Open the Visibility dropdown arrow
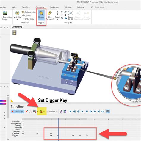The width and height of the screenshot is (141, 141). pyautogui.click(x=17, y=20)
